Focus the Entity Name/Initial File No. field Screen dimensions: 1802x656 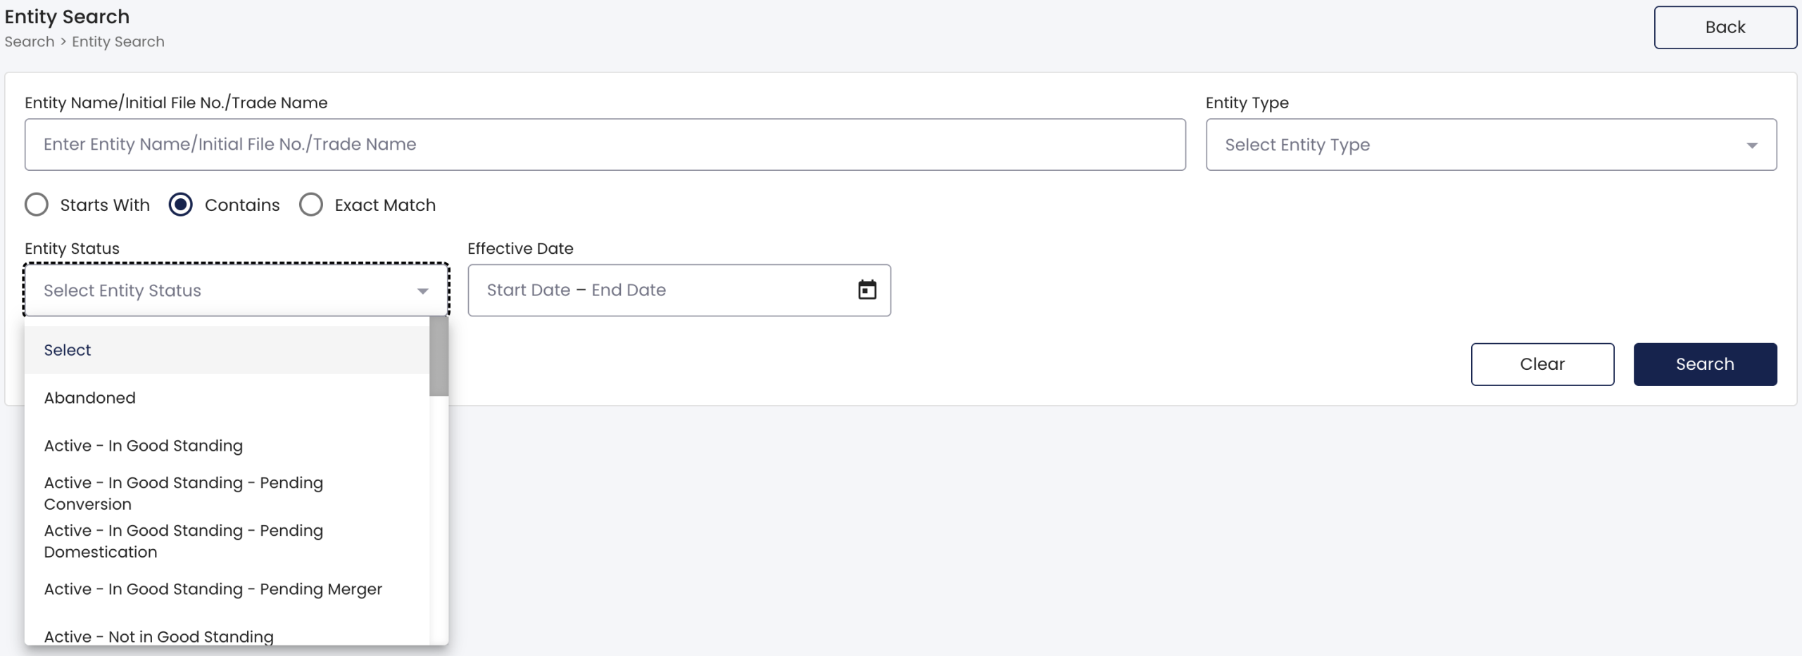(605, 144)
